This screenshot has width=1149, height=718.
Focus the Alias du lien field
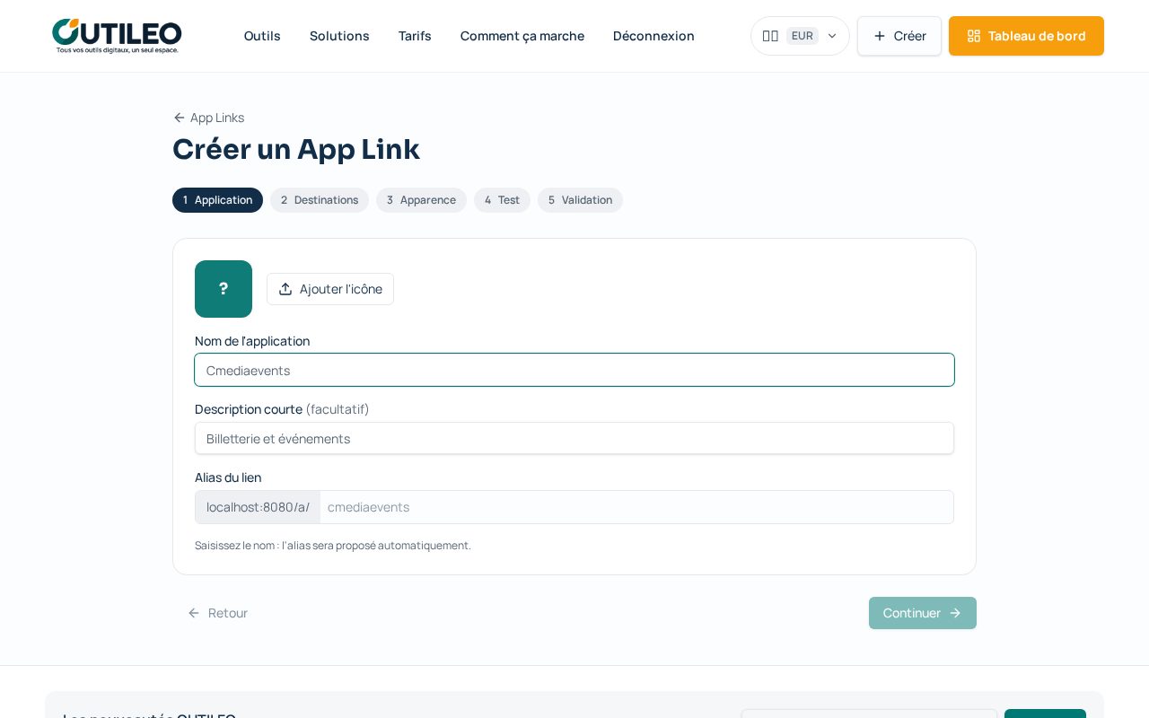point(636,507)
